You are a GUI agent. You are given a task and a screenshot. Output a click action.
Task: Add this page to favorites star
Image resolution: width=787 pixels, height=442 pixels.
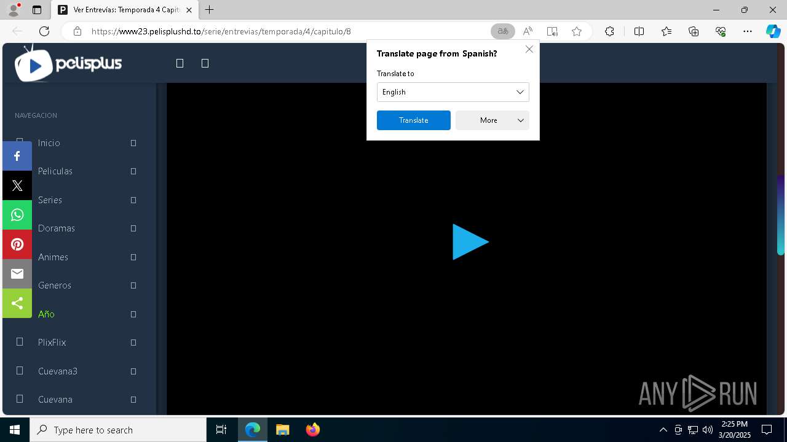(577, 31)
